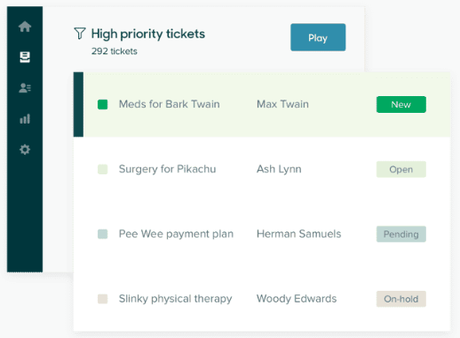This screenshot has width=460, height=338.
Task: Open the Reporting bar chart icon
Action: coord(25,119)
